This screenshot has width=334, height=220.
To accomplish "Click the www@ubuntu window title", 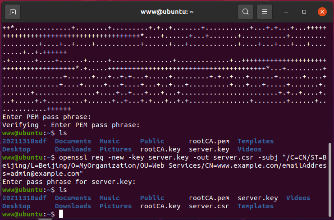I will click(x=167, y=12).
